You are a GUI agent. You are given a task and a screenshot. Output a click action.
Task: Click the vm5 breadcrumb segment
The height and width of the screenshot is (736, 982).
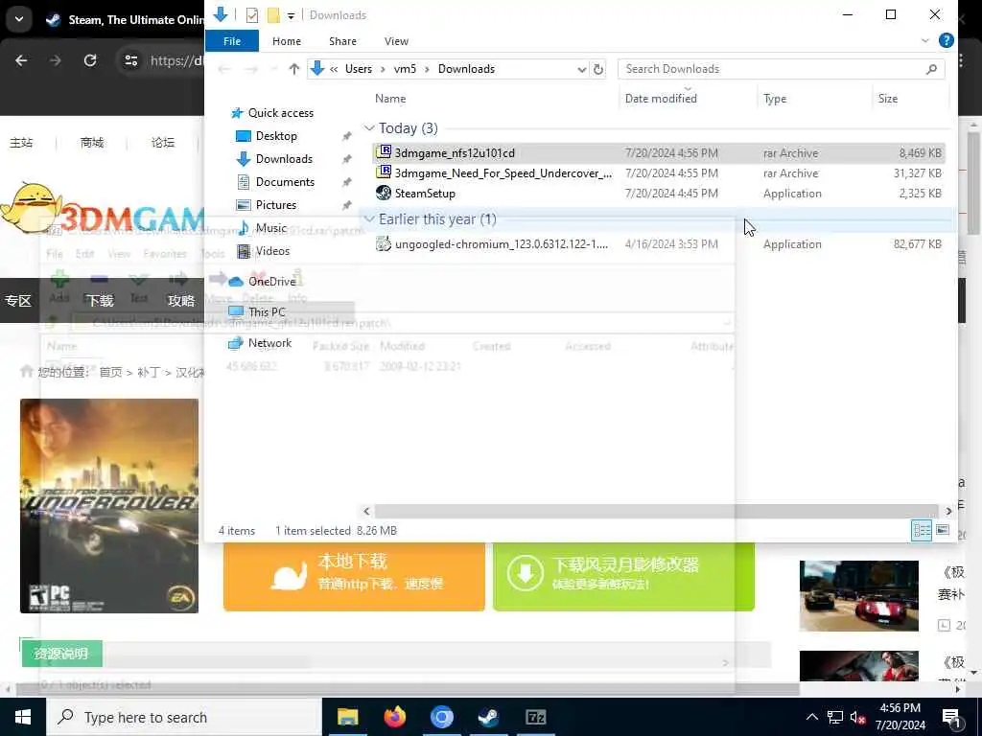coord(405,69)
